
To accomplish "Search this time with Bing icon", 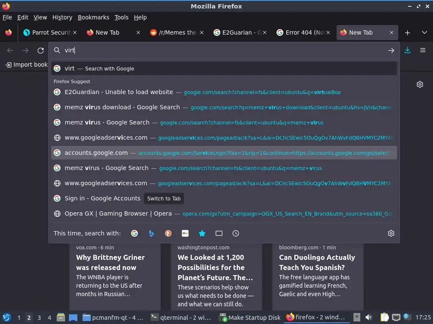I will point(151,233).
